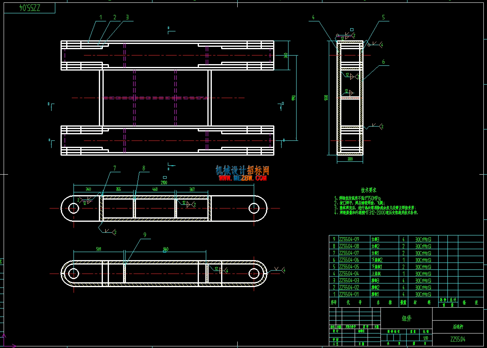
Task: Click the MEZBW.COM watermark link
Action: [x=242, y=178]
